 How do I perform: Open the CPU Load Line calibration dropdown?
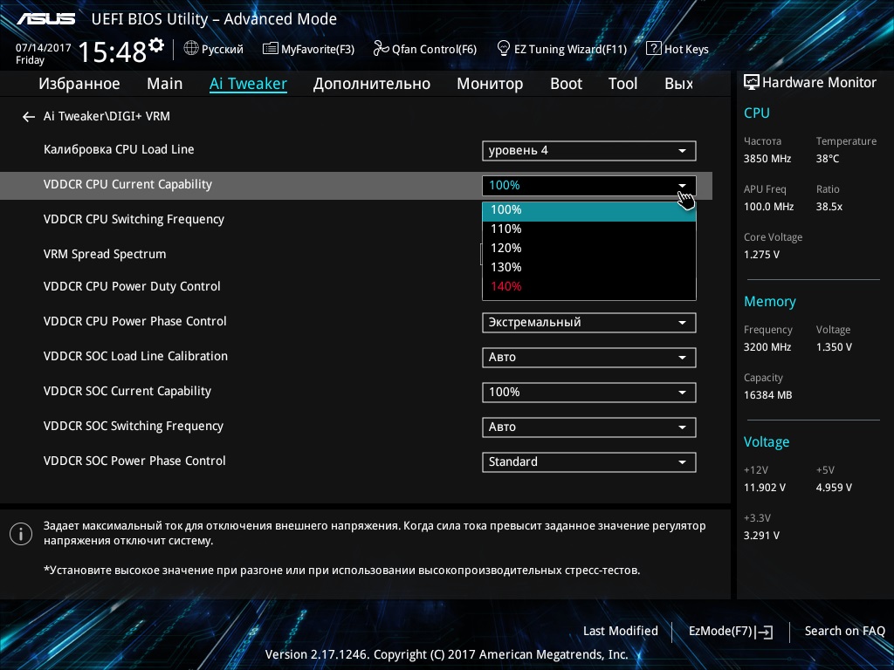click(589, 150)
